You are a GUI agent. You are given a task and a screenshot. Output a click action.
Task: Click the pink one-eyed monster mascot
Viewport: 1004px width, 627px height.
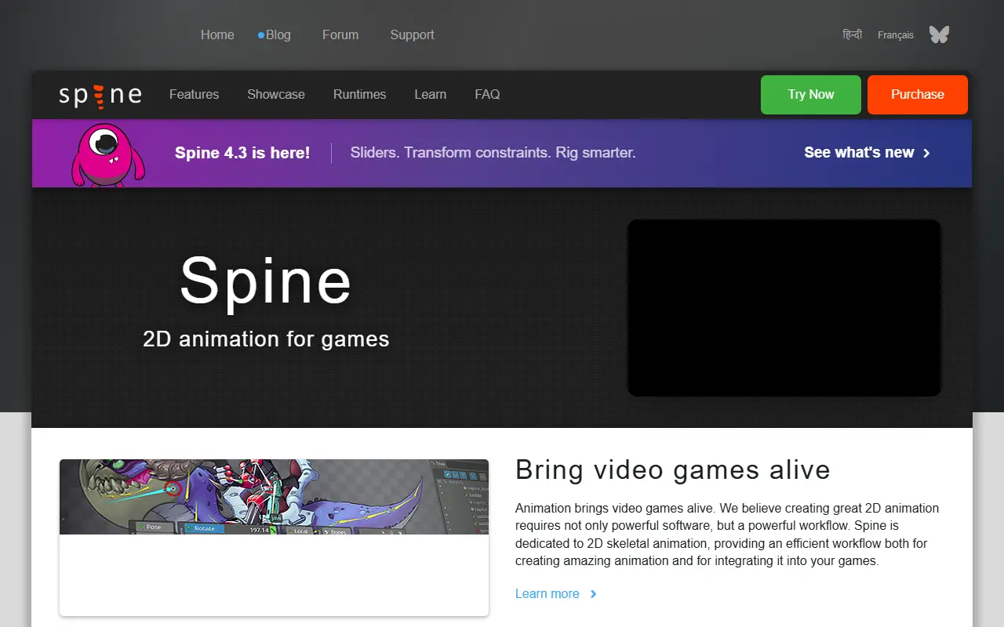107,154
